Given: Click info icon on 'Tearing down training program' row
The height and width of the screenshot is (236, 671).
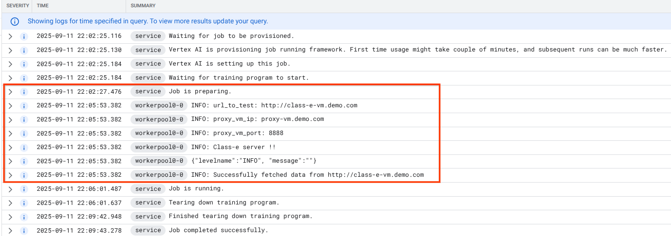Looking at the screenshot, I should point(23,202).
